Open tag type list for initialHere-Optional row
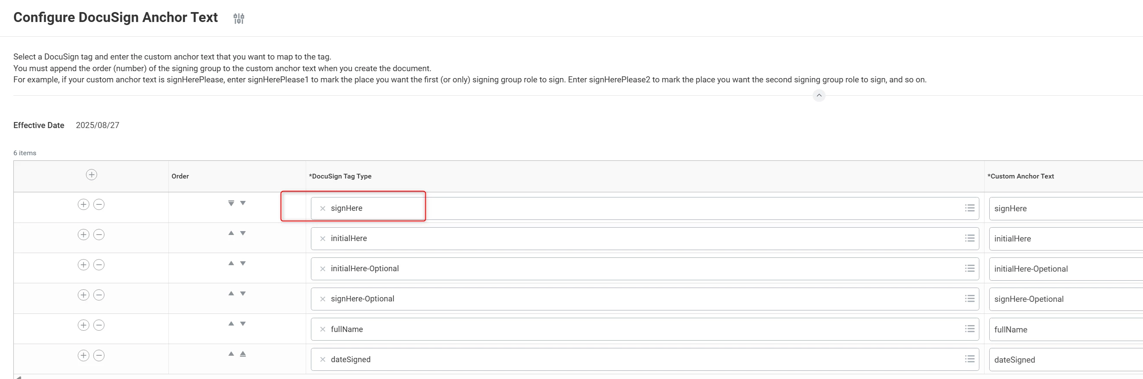 (x=969, y=269)
